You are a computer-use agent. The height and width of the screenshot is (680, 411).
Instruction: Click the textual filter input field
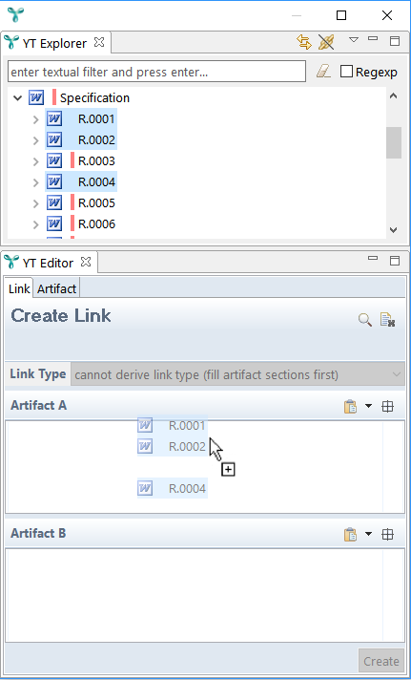tap(156, 72)
